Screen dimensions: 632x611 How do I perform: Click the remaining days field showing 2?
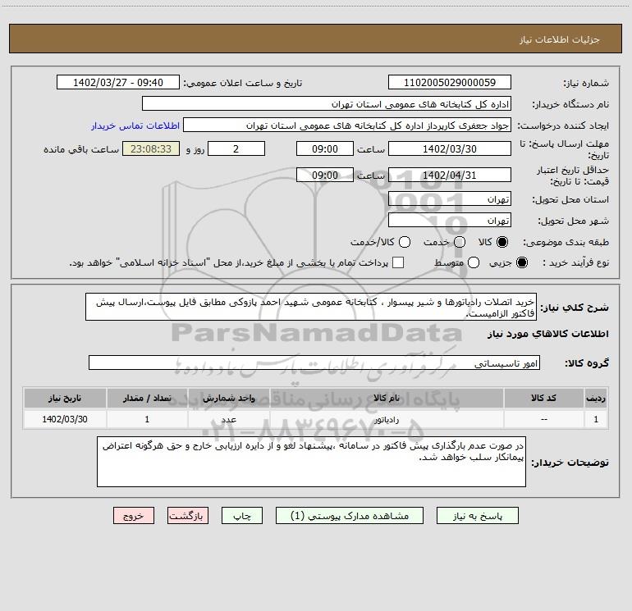tap(236, 148)
